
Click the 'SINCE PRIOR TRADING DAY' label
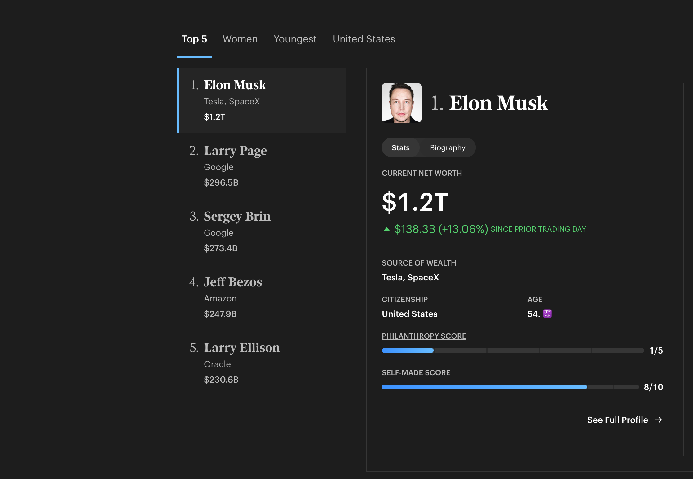click(538, 229)
